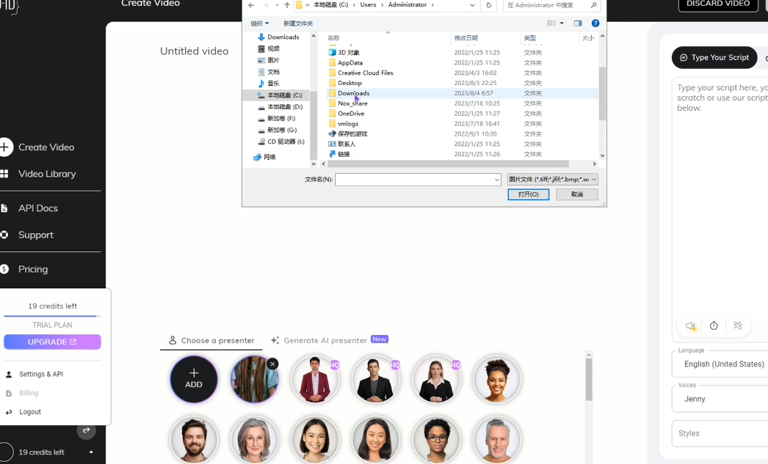Click the round arrow icon above credits bar
The image size is (768, 464).
pos(86,430)
